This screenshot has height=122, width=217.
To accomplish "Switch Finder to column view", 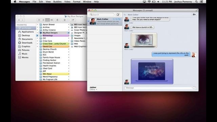I will [47, 20].
